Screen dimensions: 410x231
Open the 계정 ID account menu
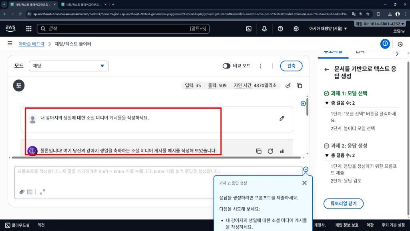tap(380, 24)
